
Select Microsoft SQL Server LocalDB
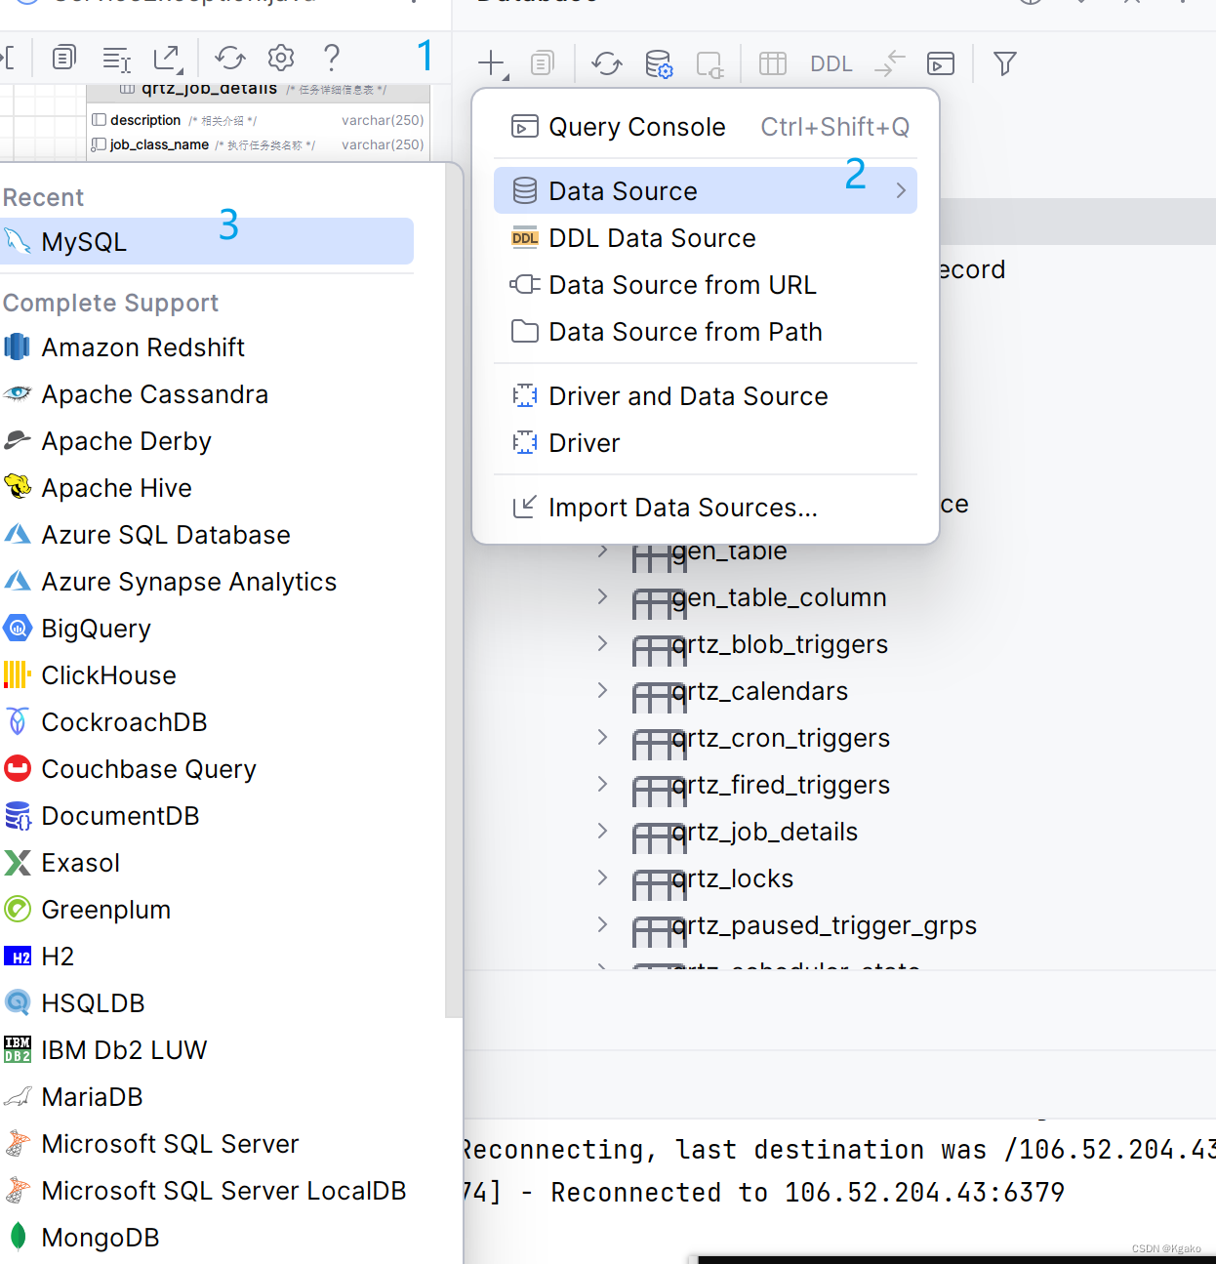click(205, 1191)
